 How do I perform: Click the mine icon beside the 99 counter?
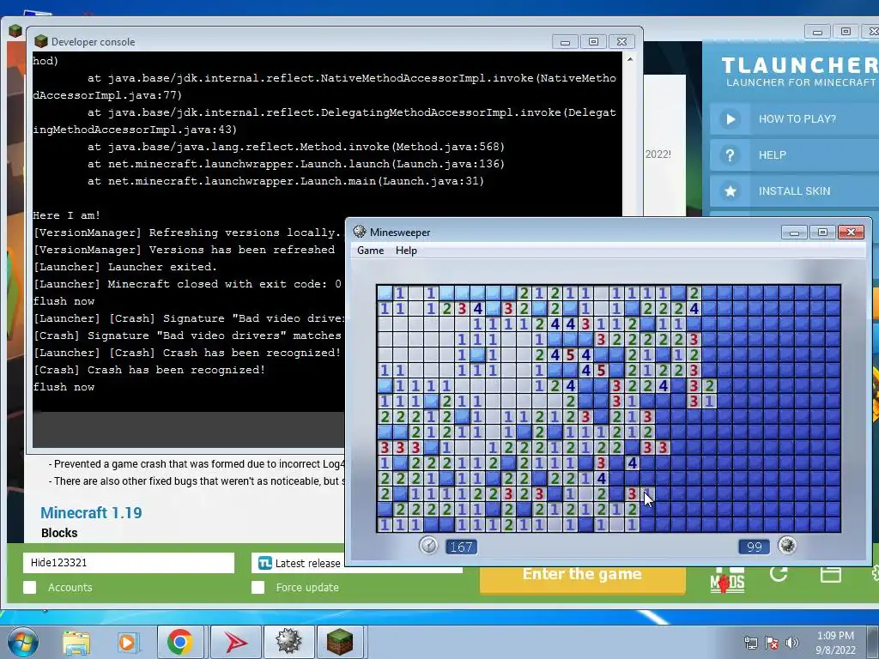787,545
